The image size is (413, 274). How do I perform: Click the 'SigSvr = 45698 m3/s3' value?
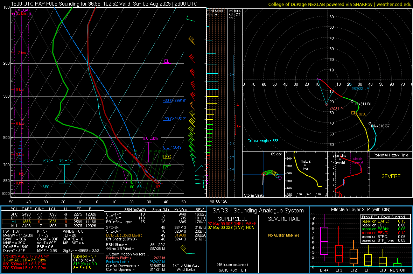click(x=81, y=251)
